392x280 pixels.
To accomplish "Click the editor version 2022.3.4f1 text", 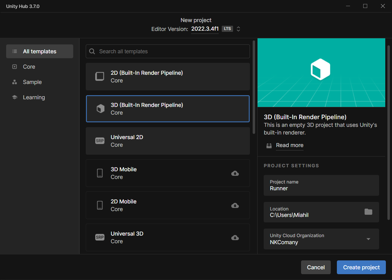I will click(205, 29).
